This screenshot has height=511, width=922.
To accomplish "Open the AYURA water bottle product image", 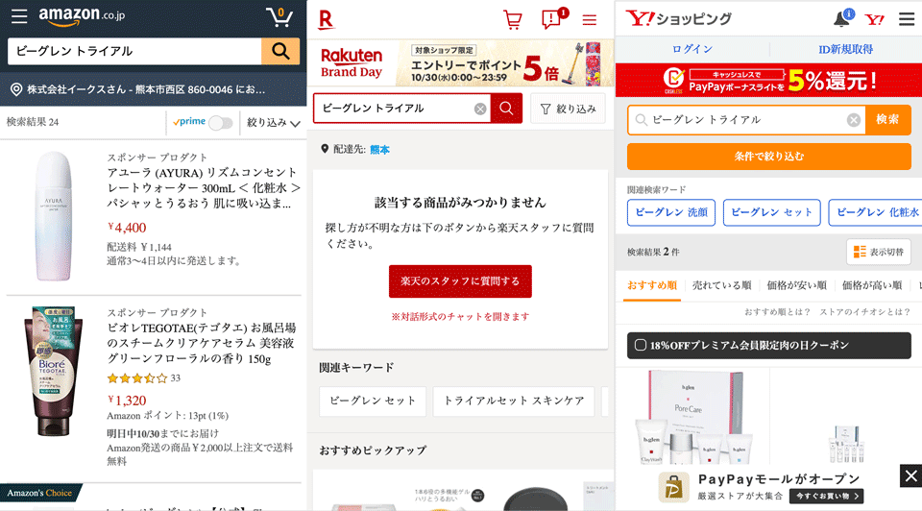I will point(53,216).
